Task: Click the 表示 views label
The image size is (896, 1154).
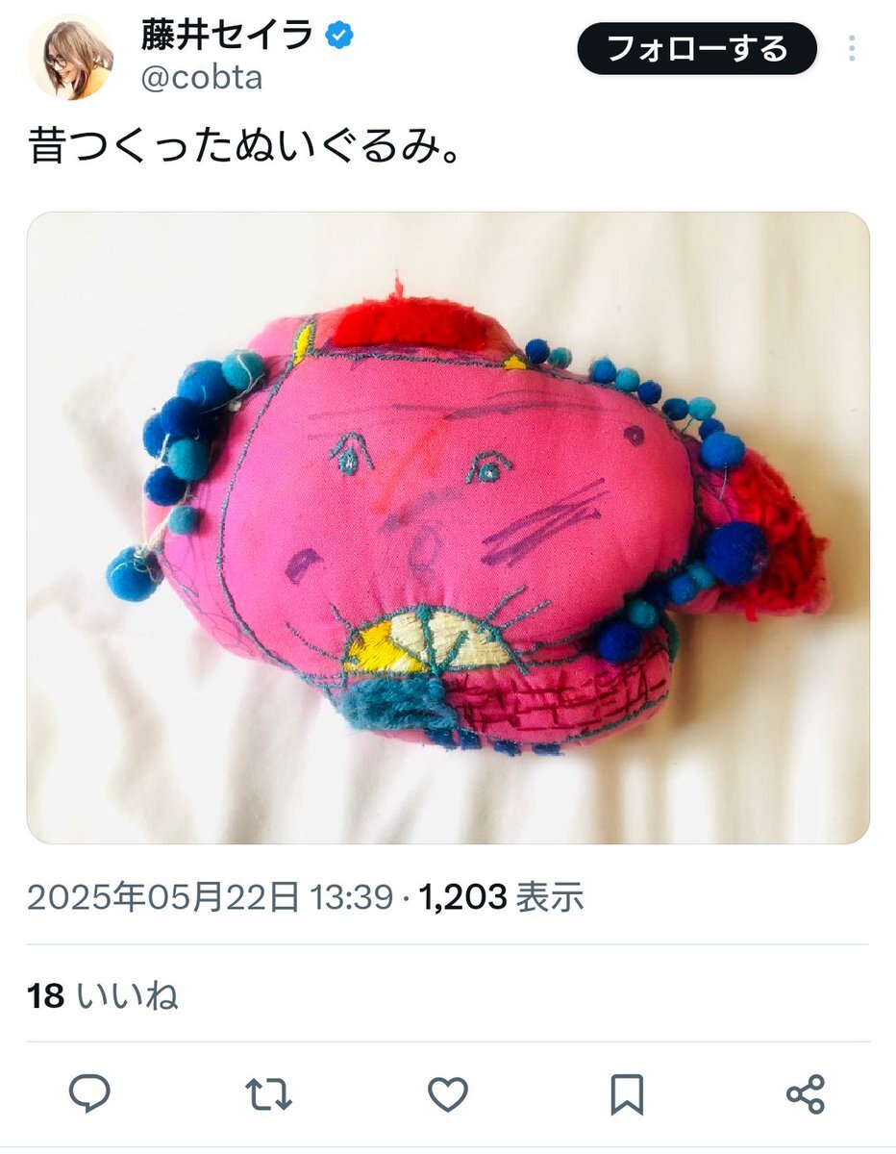Action: [x=550, y=897]
